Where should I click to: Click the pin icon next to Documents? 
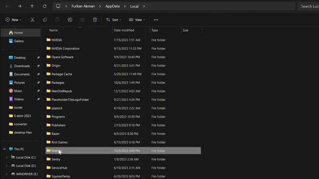(38, 74)
